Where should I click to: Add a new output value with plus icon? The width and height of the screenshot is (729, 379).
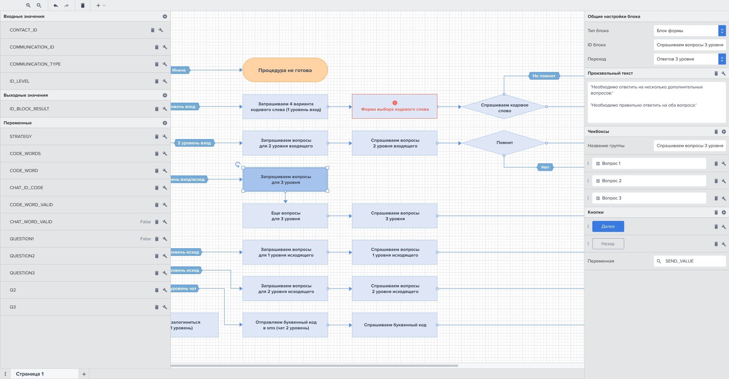pos(165,95)
